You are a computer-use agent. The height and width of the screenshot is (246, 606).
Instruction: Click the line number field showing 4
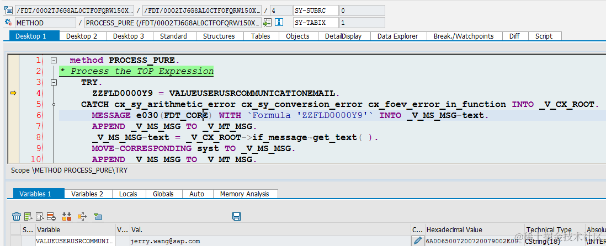280,10
